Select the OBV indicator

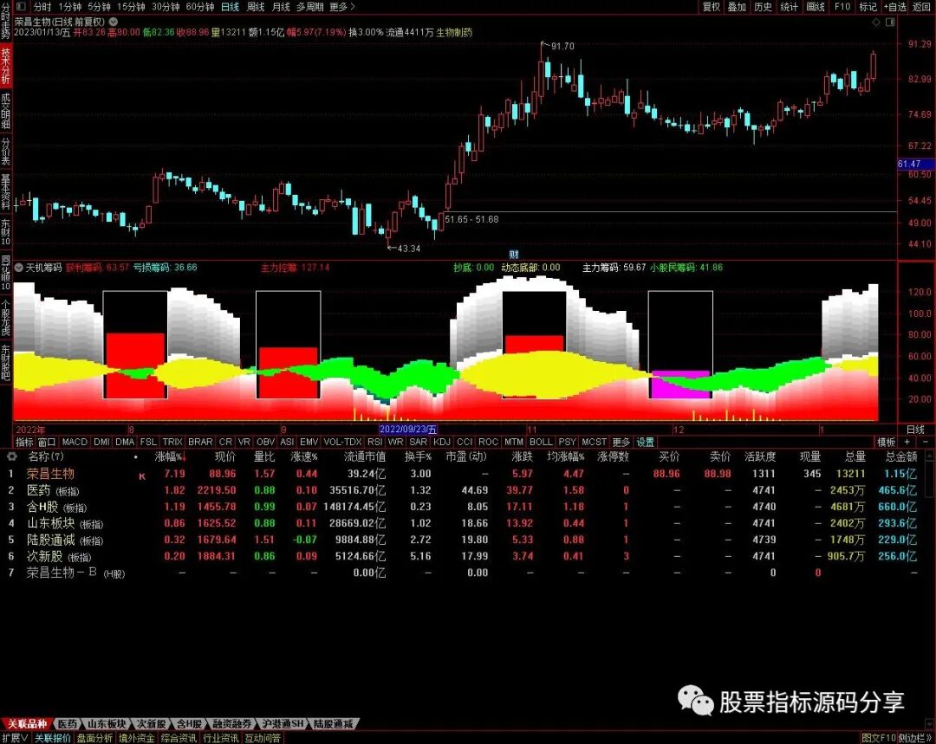[266, 442]
